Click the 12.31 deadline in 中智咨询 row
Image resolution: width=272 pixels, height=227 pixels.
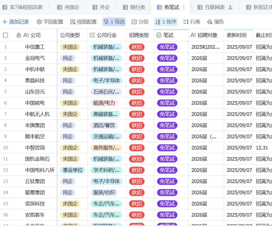262,148
